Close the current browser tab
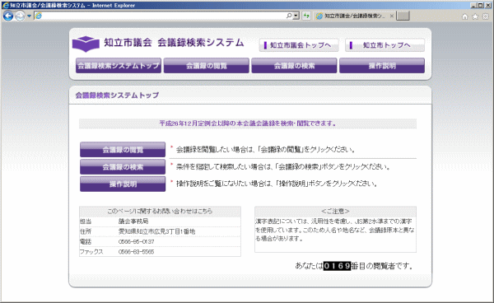The width and height of the screenshot is (494, 303). coord(392,16)
